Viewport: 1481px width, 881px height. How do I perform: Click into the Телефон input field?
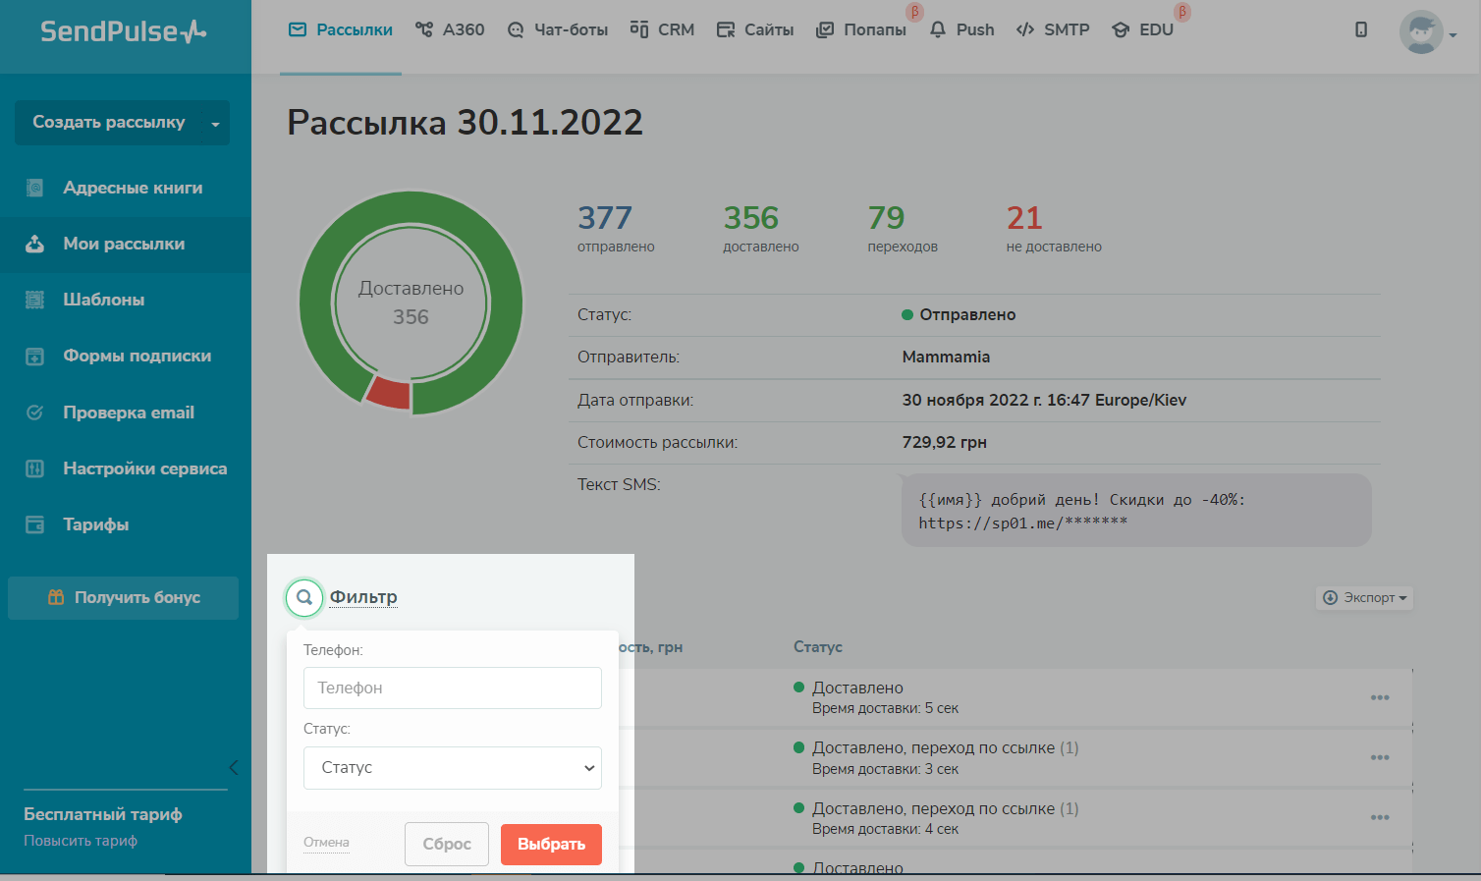pos(452,688)
